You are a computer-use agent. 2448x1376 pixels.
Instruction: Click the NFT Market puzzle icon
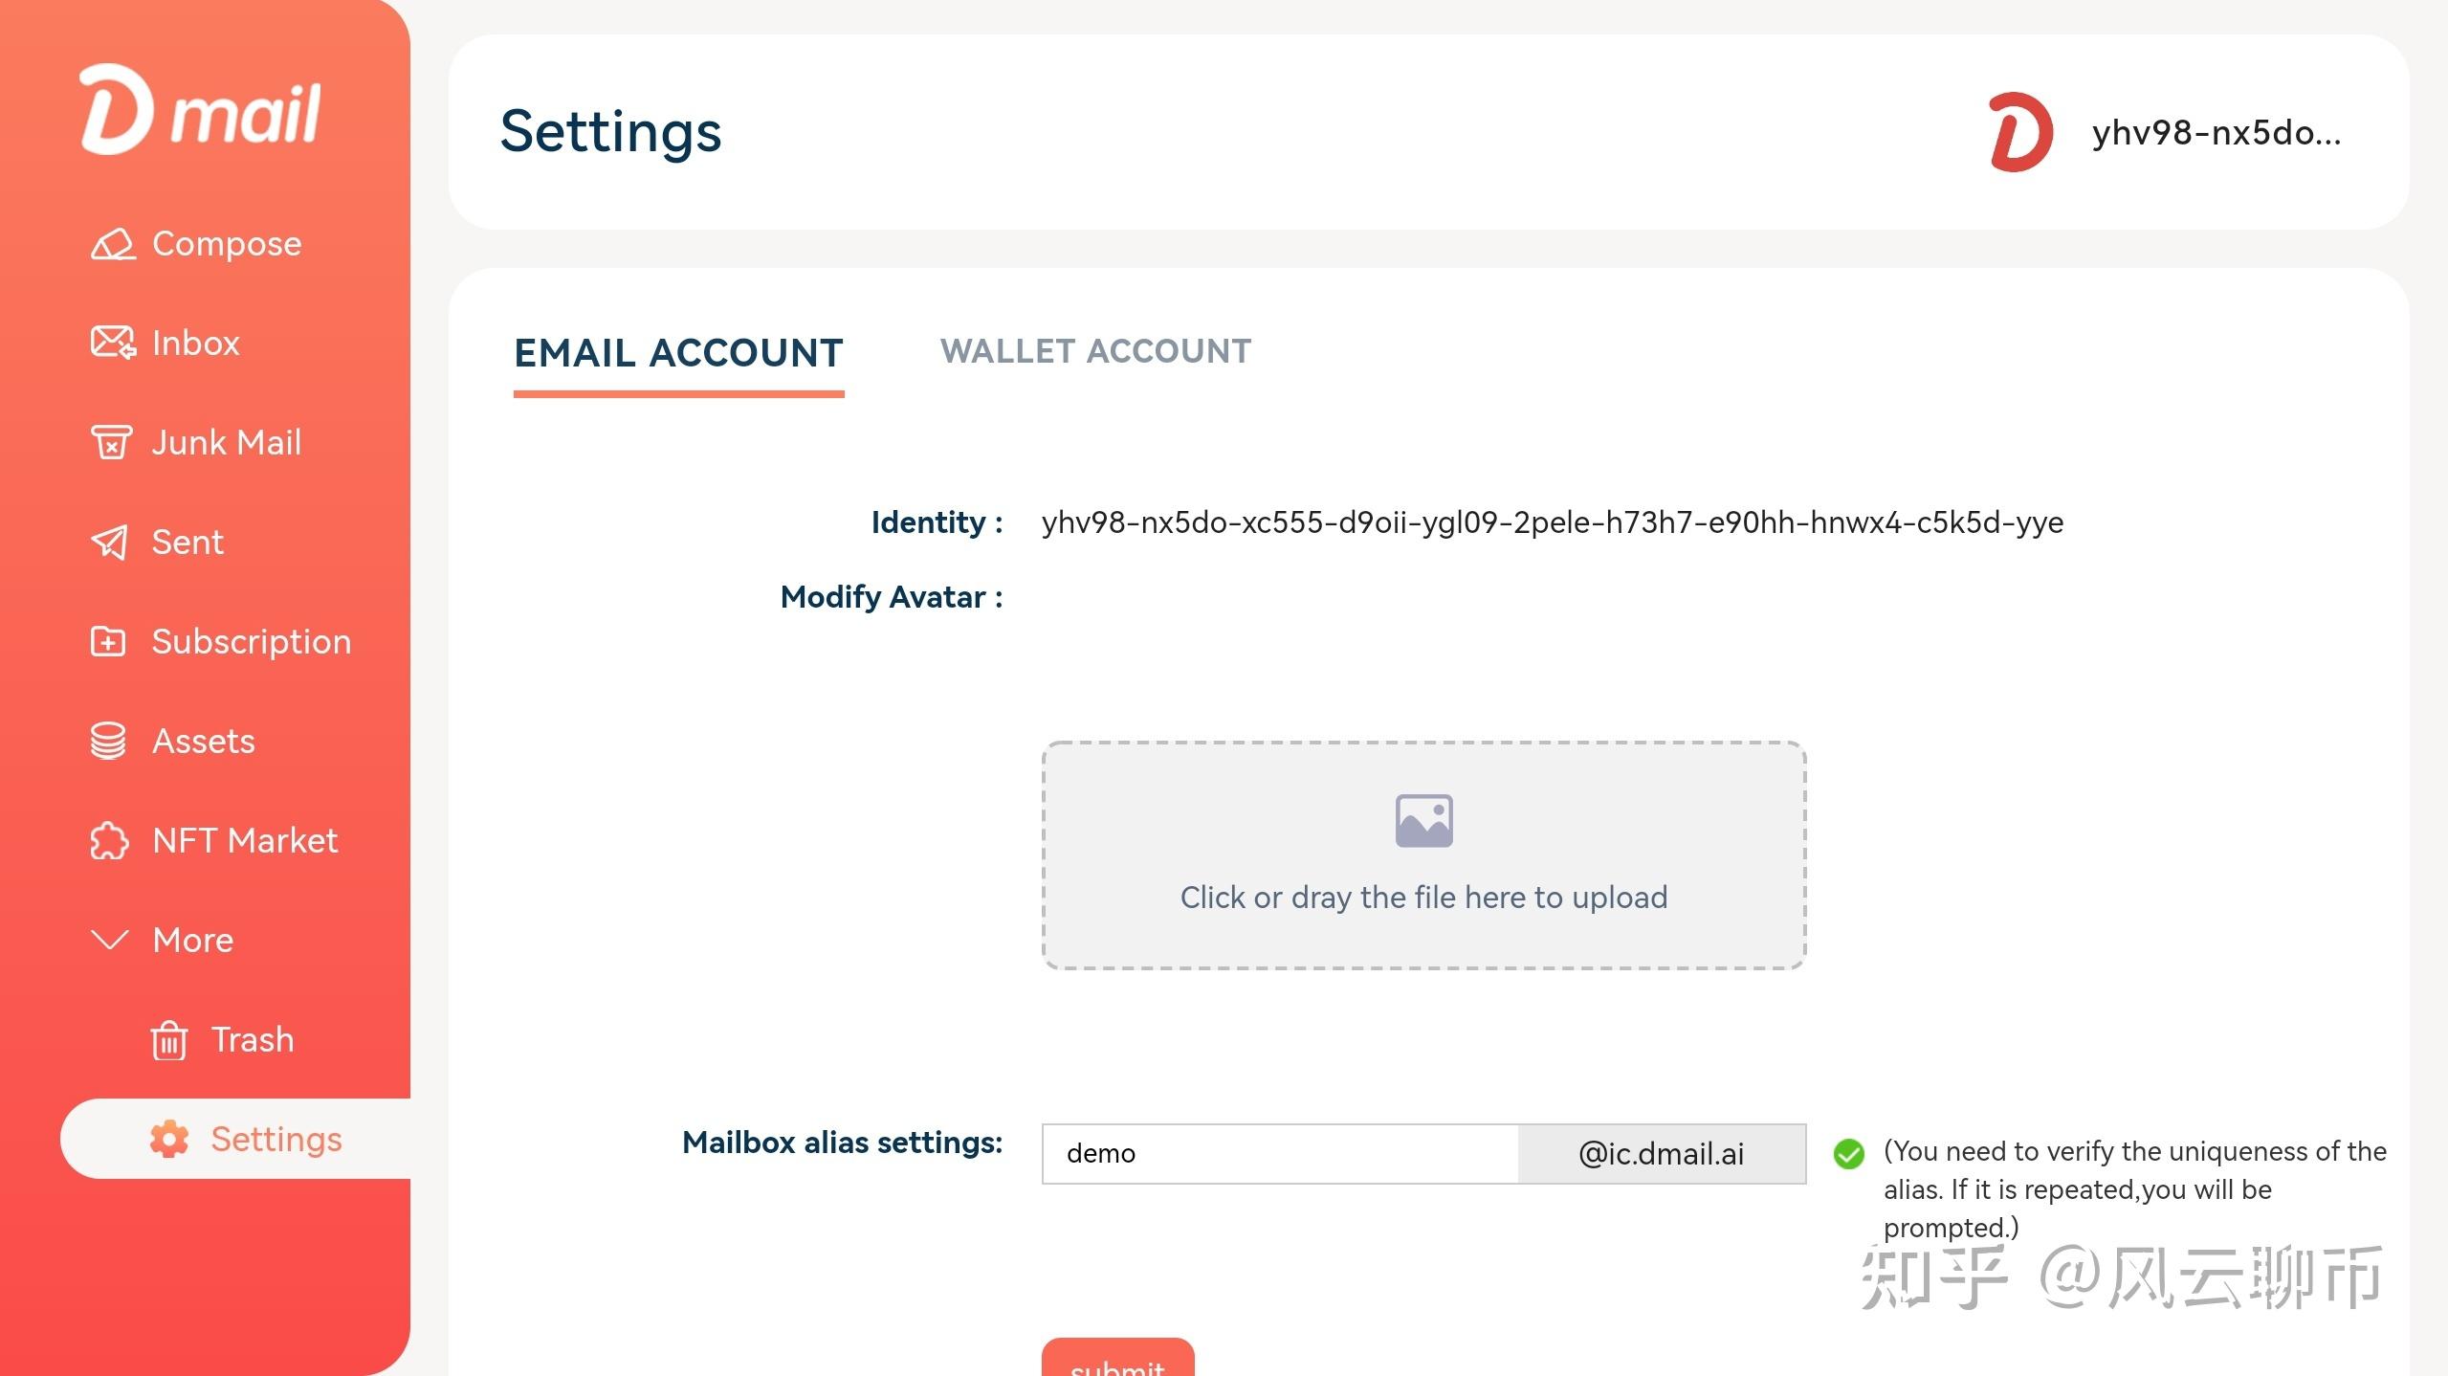tap(109, 840)
